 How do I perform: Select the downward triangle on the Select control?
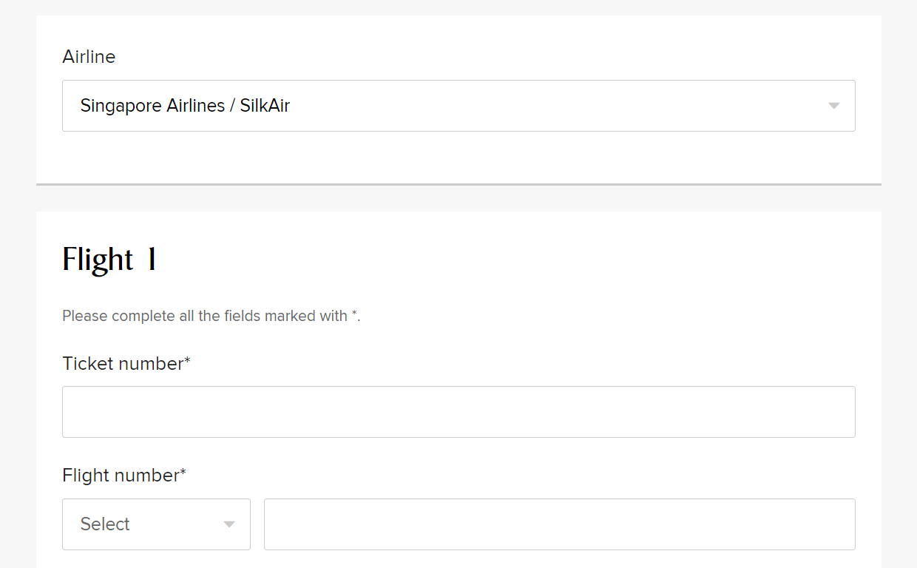tap(229, 524)
